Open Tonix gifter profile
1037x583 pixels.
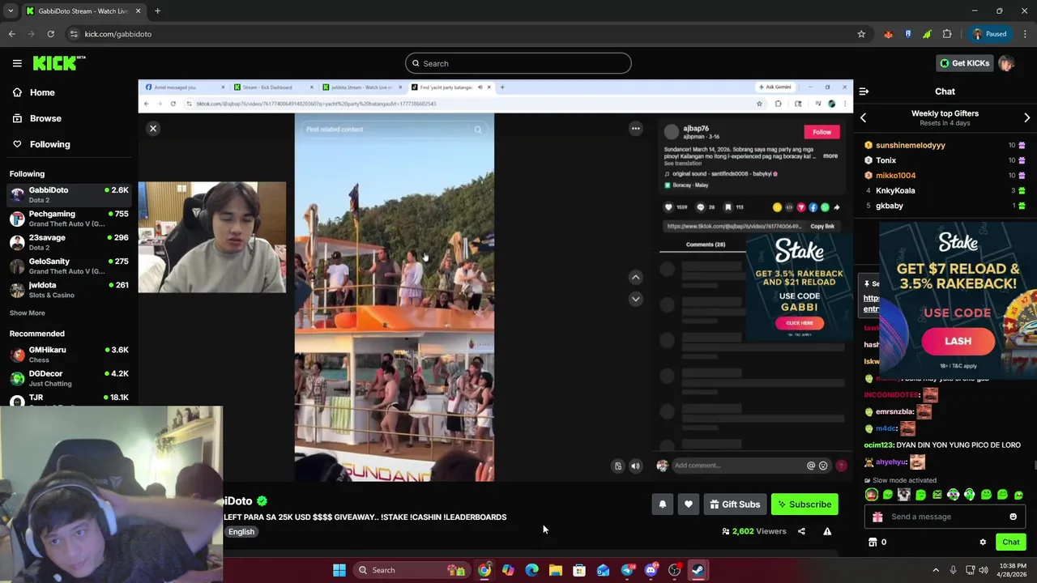pyautogui.click(x=886, y=160)
